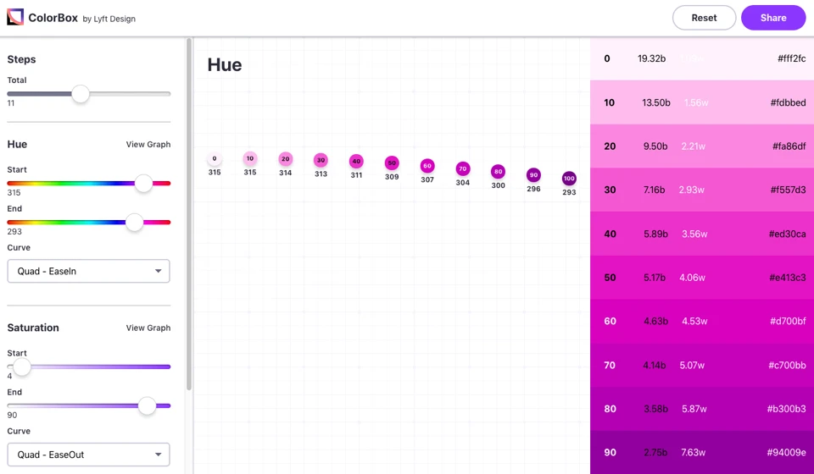
Task: Select hue graph point 80
Action: pyautogui.click(x=499, y=172)
